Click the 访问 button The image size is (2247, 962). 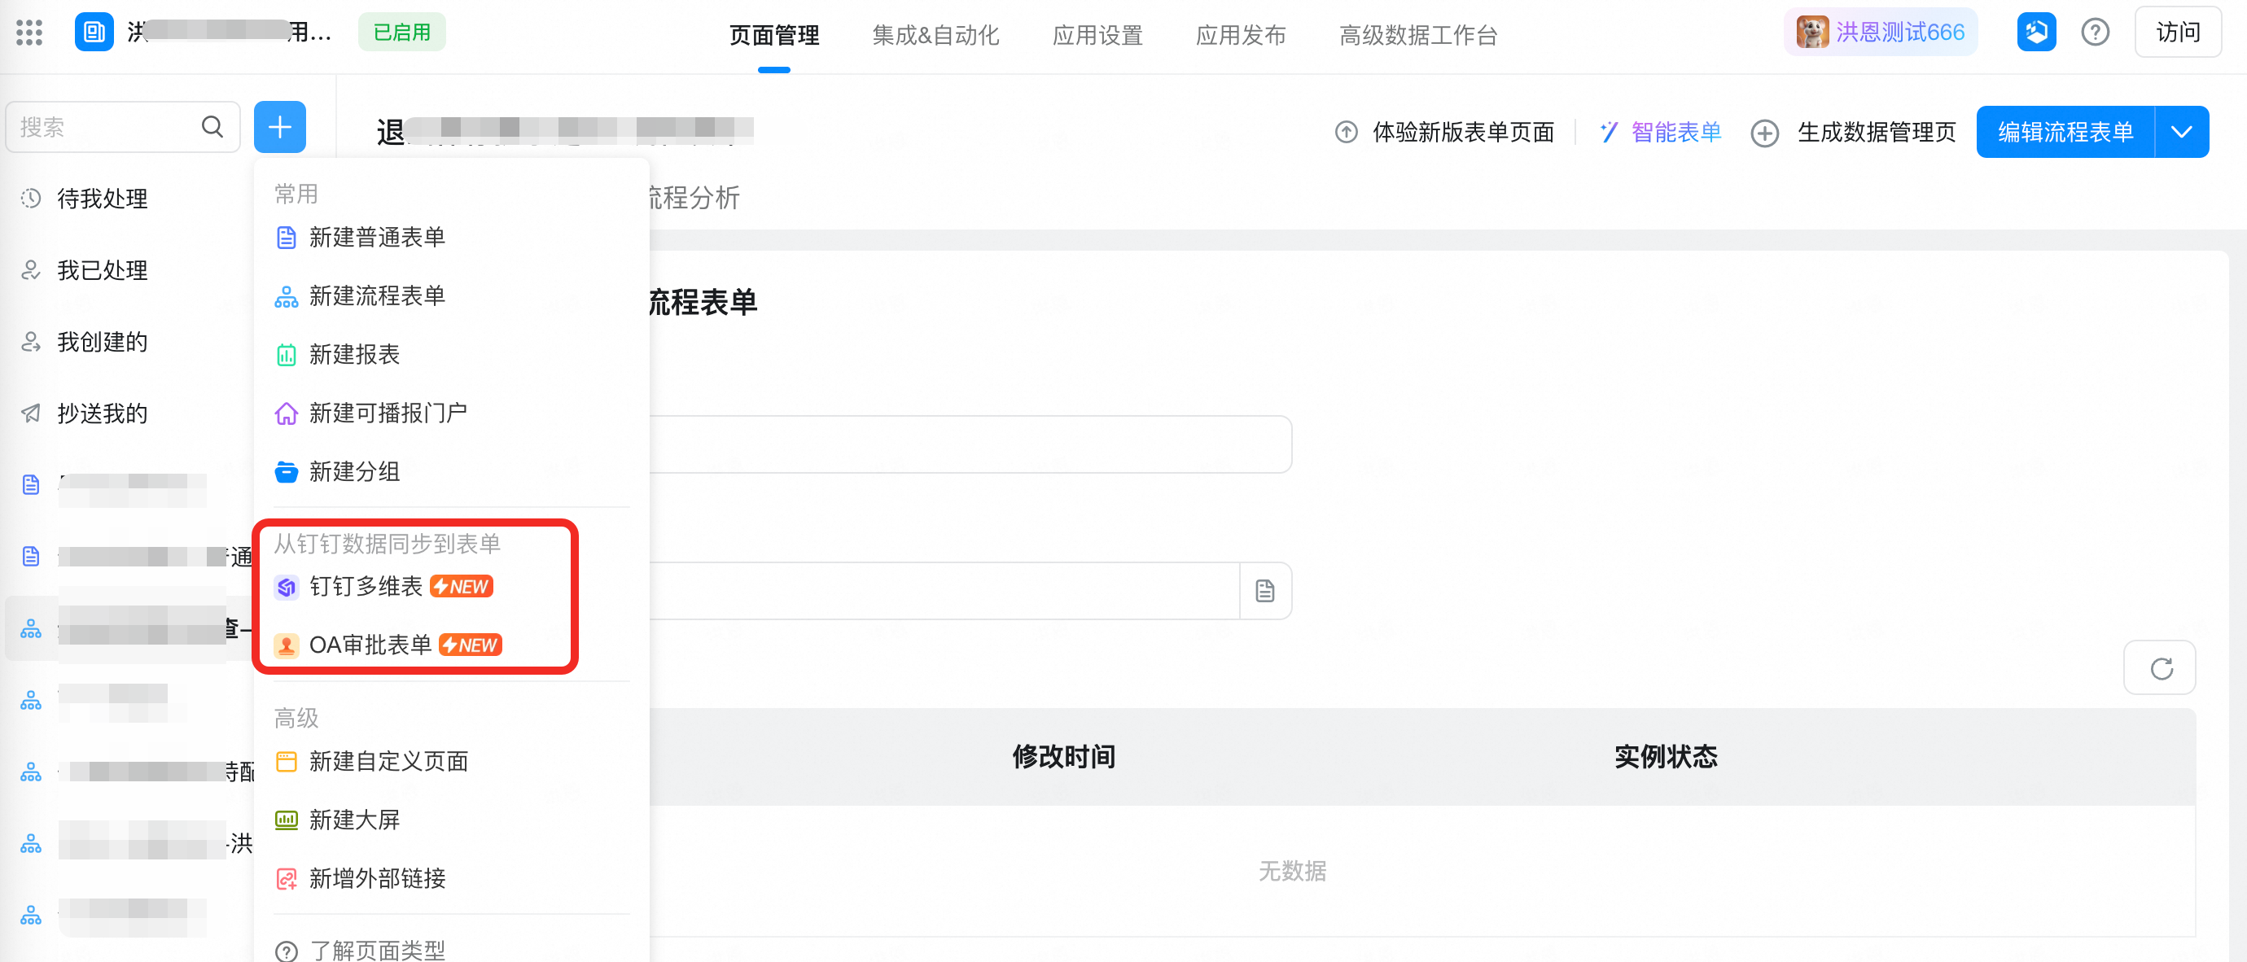click(x=2177, y=33)
